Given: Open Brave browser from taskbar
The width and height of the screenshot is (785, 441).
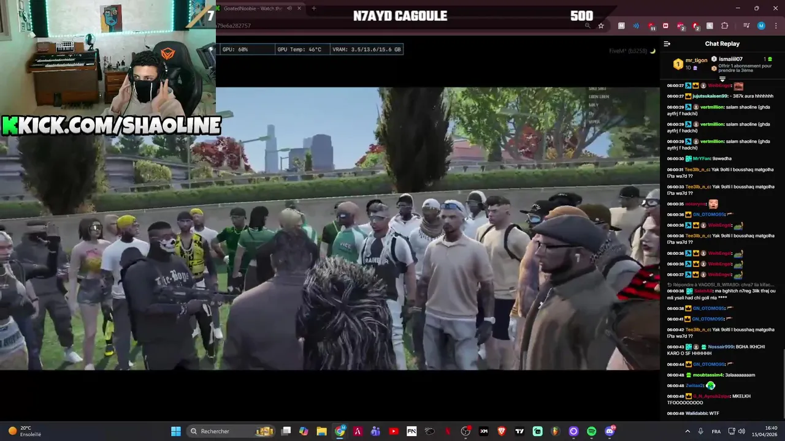Looking at the screenshot, I should click(502, 431).
